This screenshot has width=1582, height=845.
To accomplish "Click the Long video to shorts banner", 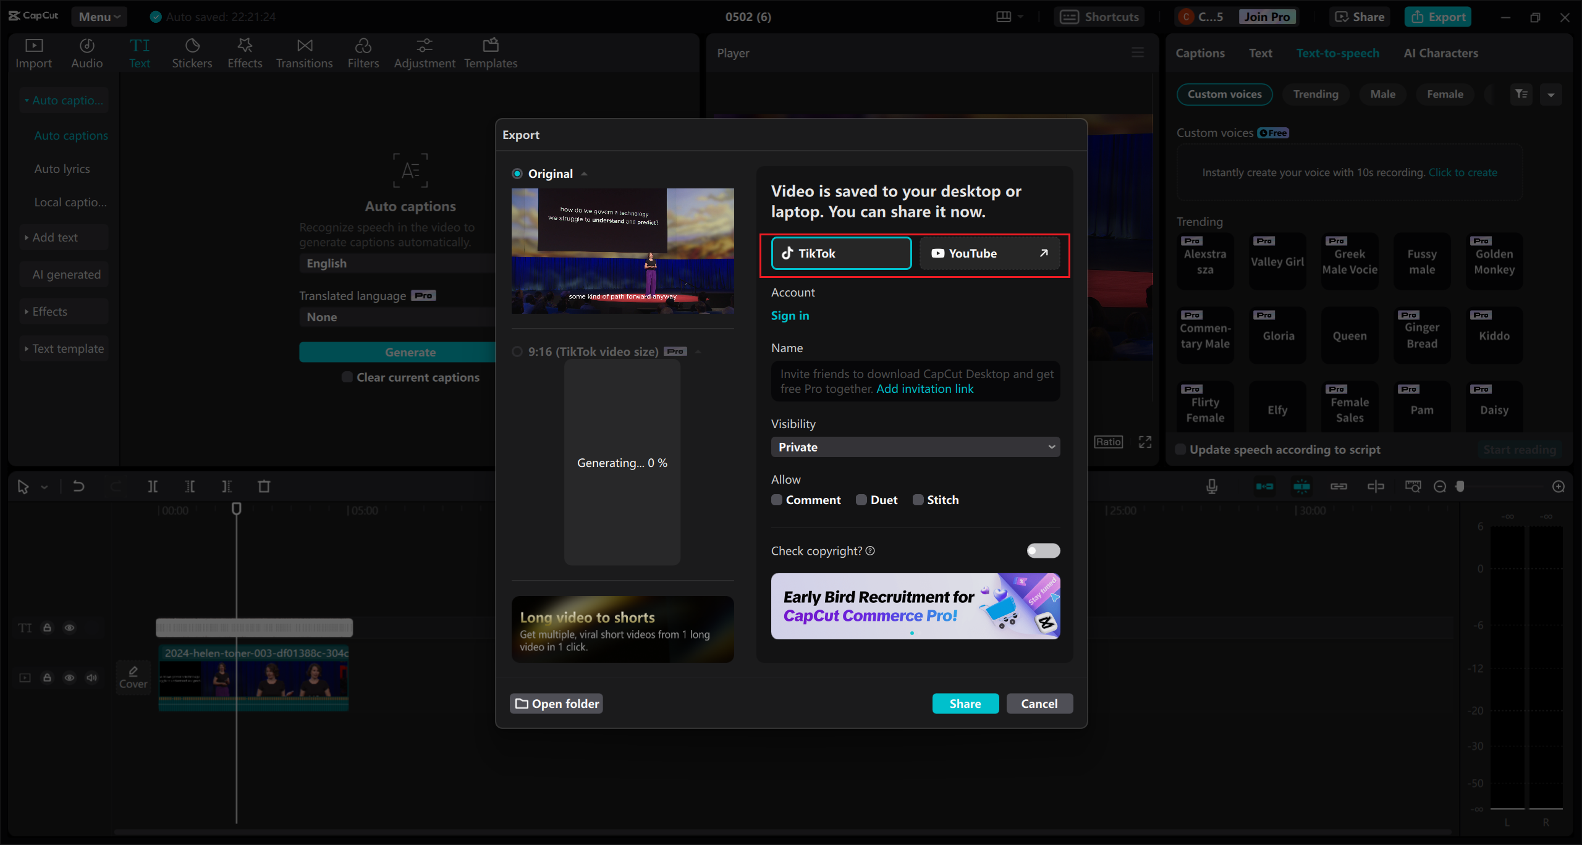I will click(622, 629).
